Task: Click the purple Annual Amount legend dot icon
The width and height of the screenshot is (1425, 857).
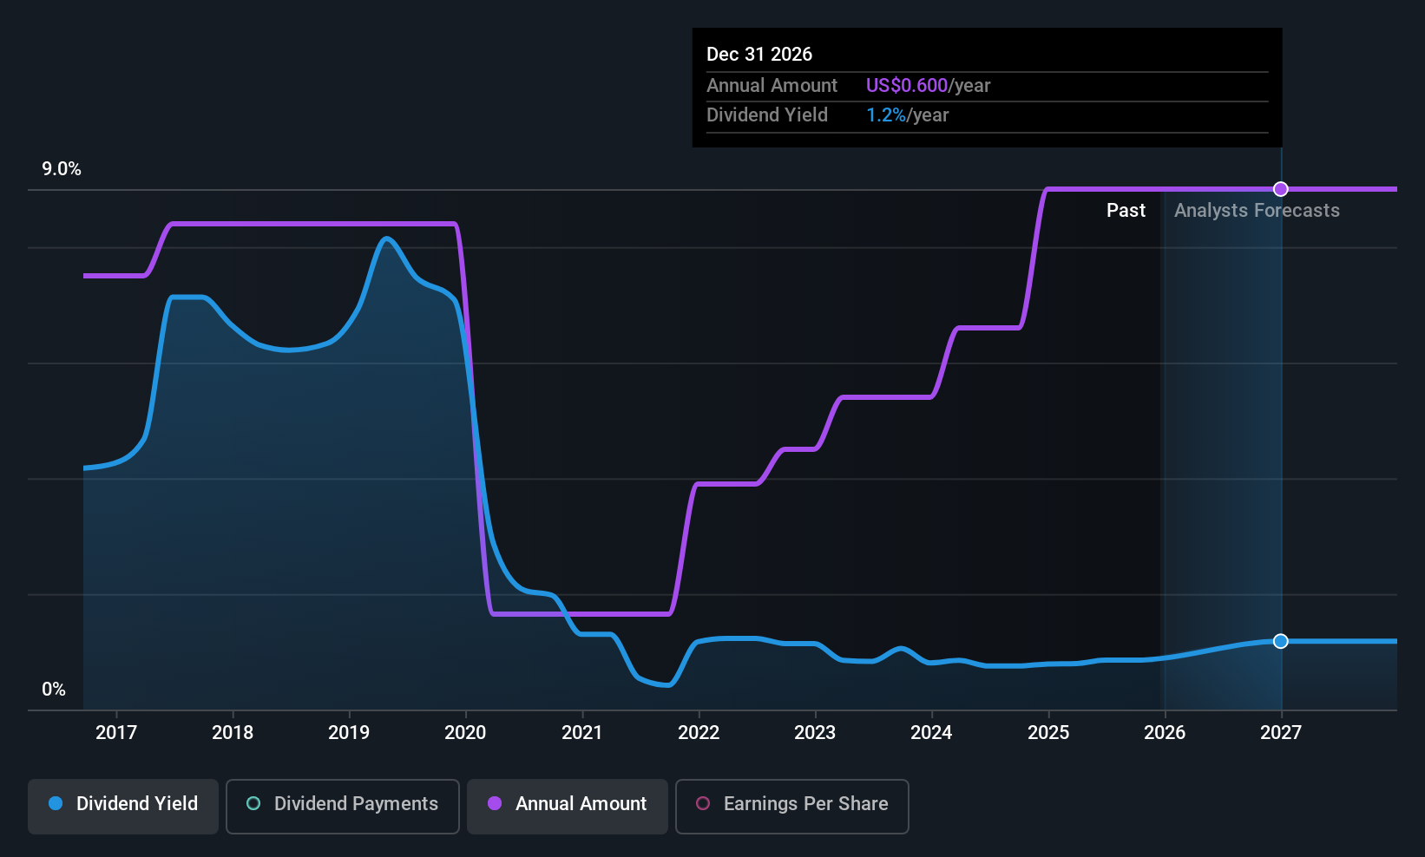Action: click(x=494, y=804)
